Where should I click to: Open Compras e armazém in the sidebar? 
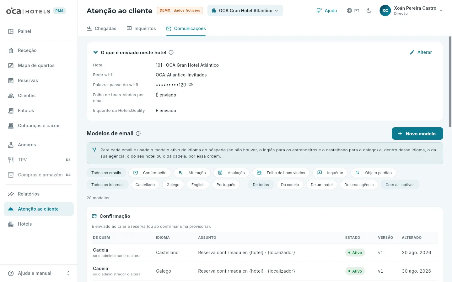pyautogui.click(x=39, y=175)
